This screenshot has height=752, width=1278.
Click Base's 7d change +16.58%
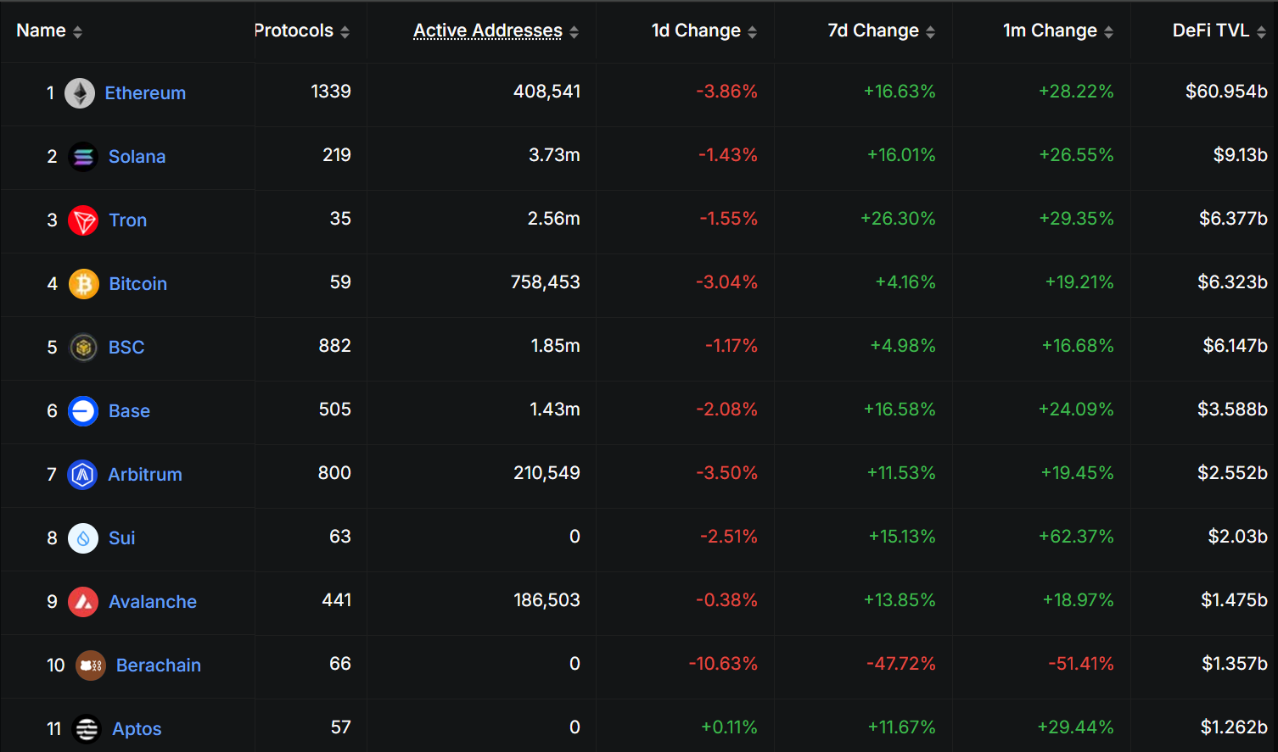(x=900, y=409)
